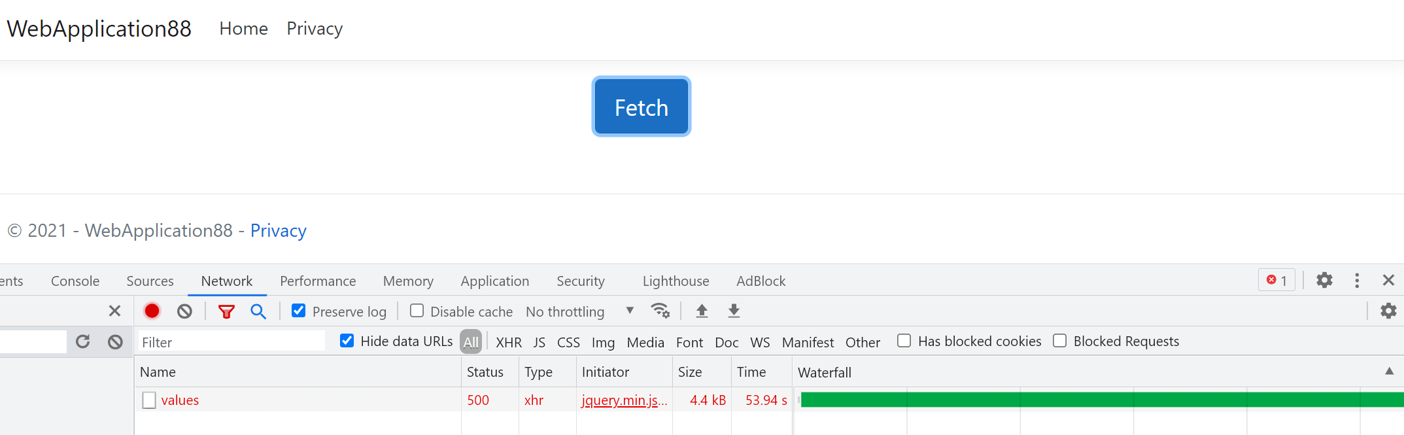Focus the Filter text field

click(231, 341)
